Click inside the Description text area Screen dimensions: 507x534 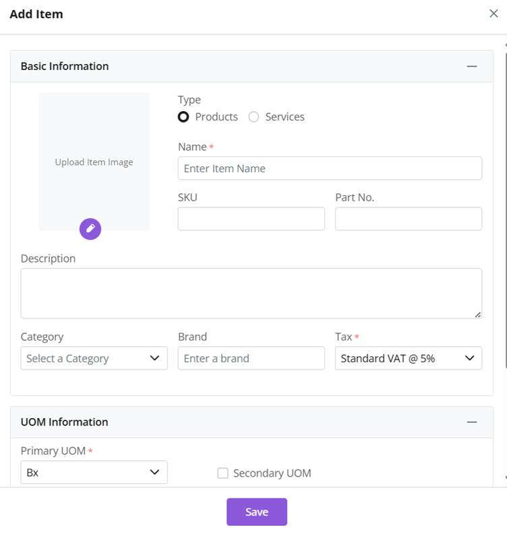[x=251, y=293]
